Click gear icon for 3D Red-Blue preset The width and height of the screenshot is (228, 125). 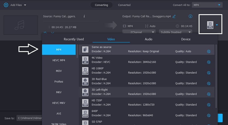point(209,83)
